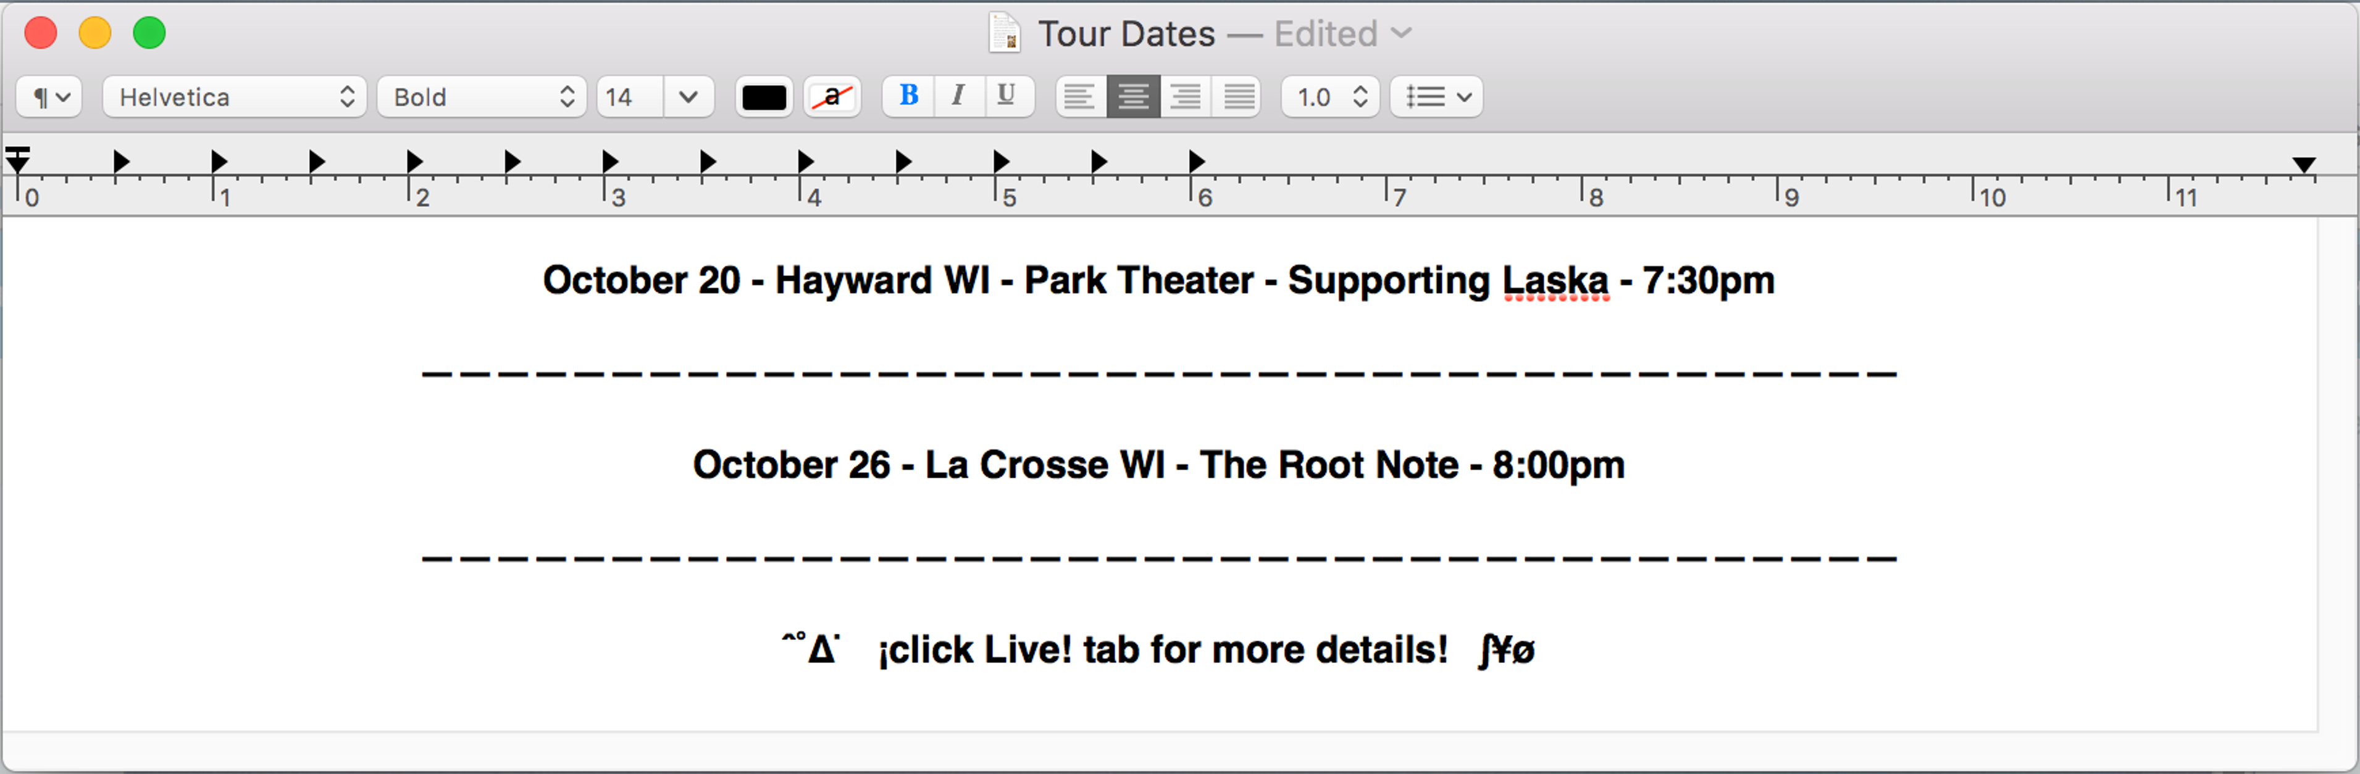Toggle underline formatting
2360x774 pixels.
pos(1007,95)
